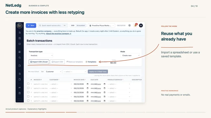Image resolution: width=211 pixels, height=118 pixels.
Task: Open due date calendar for row 4
Action: pos(104,97)
